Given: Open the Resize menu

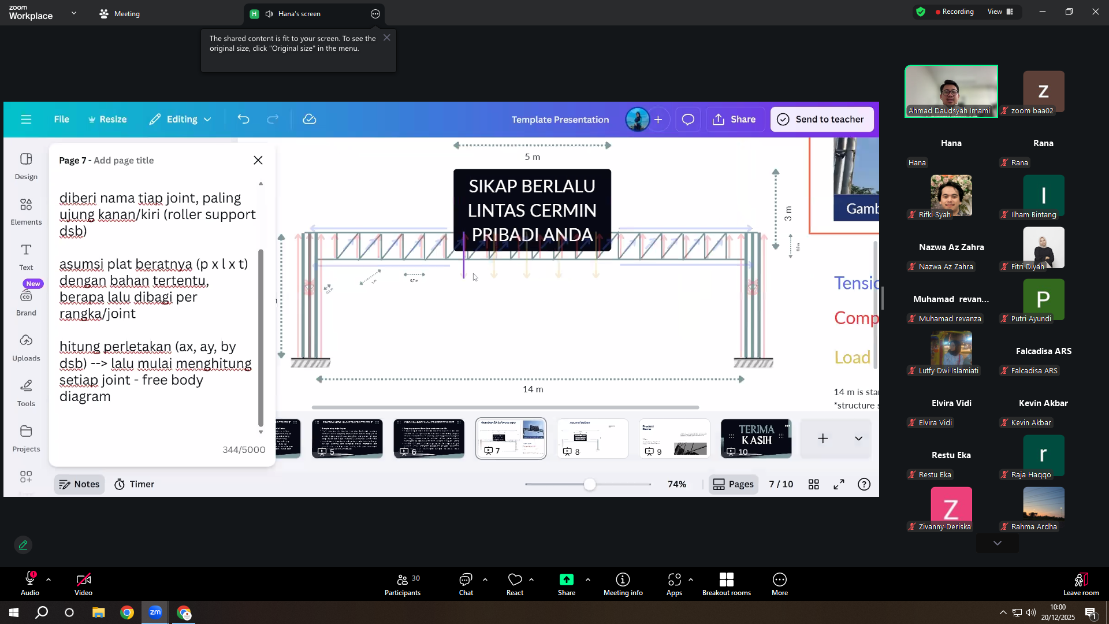Looking at the screenshot, I should click(107, 120).
